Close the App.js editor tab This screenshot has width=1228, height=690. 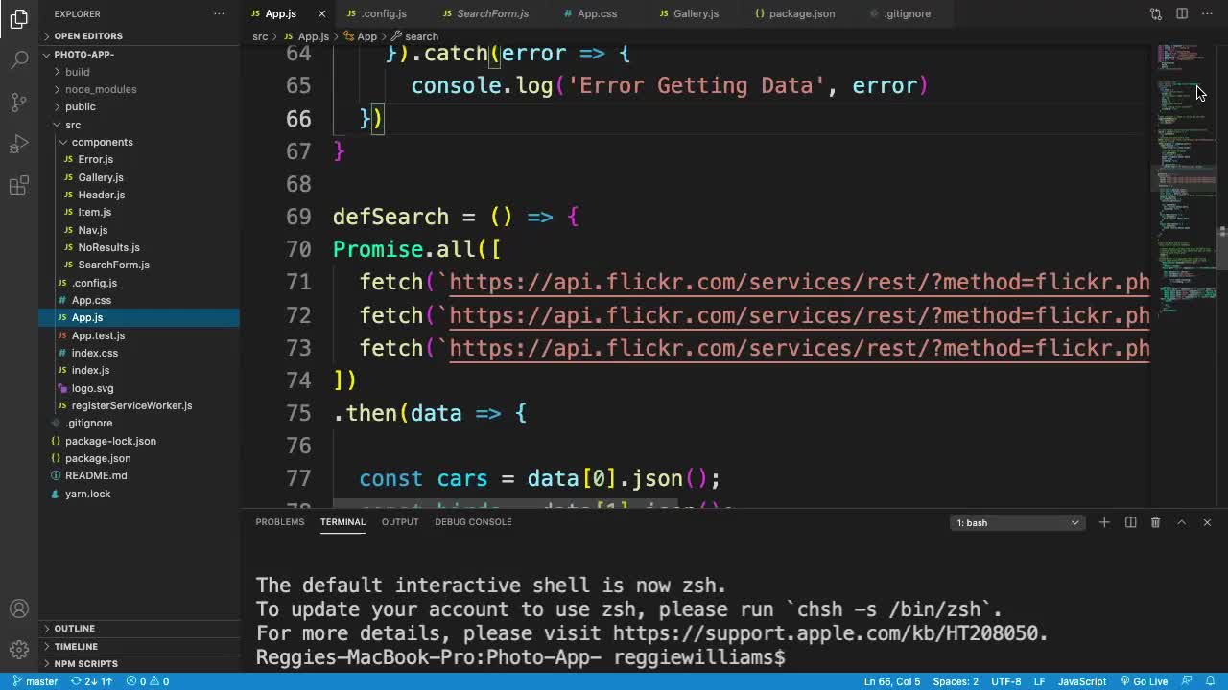(321, 13)
